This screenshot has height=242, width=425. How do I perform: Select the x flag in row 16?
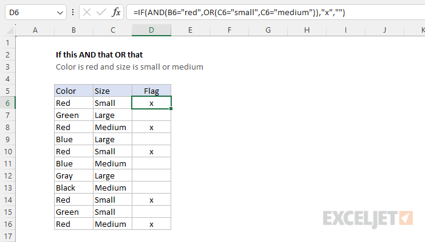click(151, 224)
